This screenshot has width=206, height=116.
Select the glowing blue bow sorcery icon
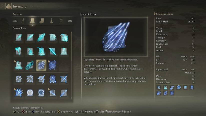[x=64, y=79]
